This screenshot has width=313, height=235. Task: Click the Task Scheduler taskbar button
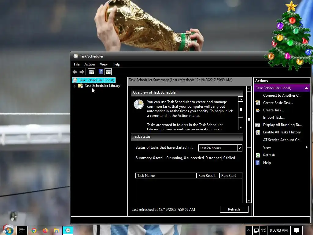[x=68, y=230]
